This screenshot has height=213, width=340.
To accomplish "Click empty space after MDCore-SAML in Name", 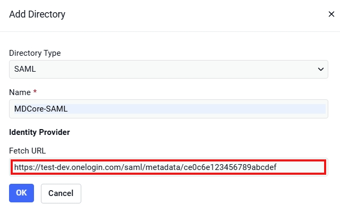I will 195,109.
